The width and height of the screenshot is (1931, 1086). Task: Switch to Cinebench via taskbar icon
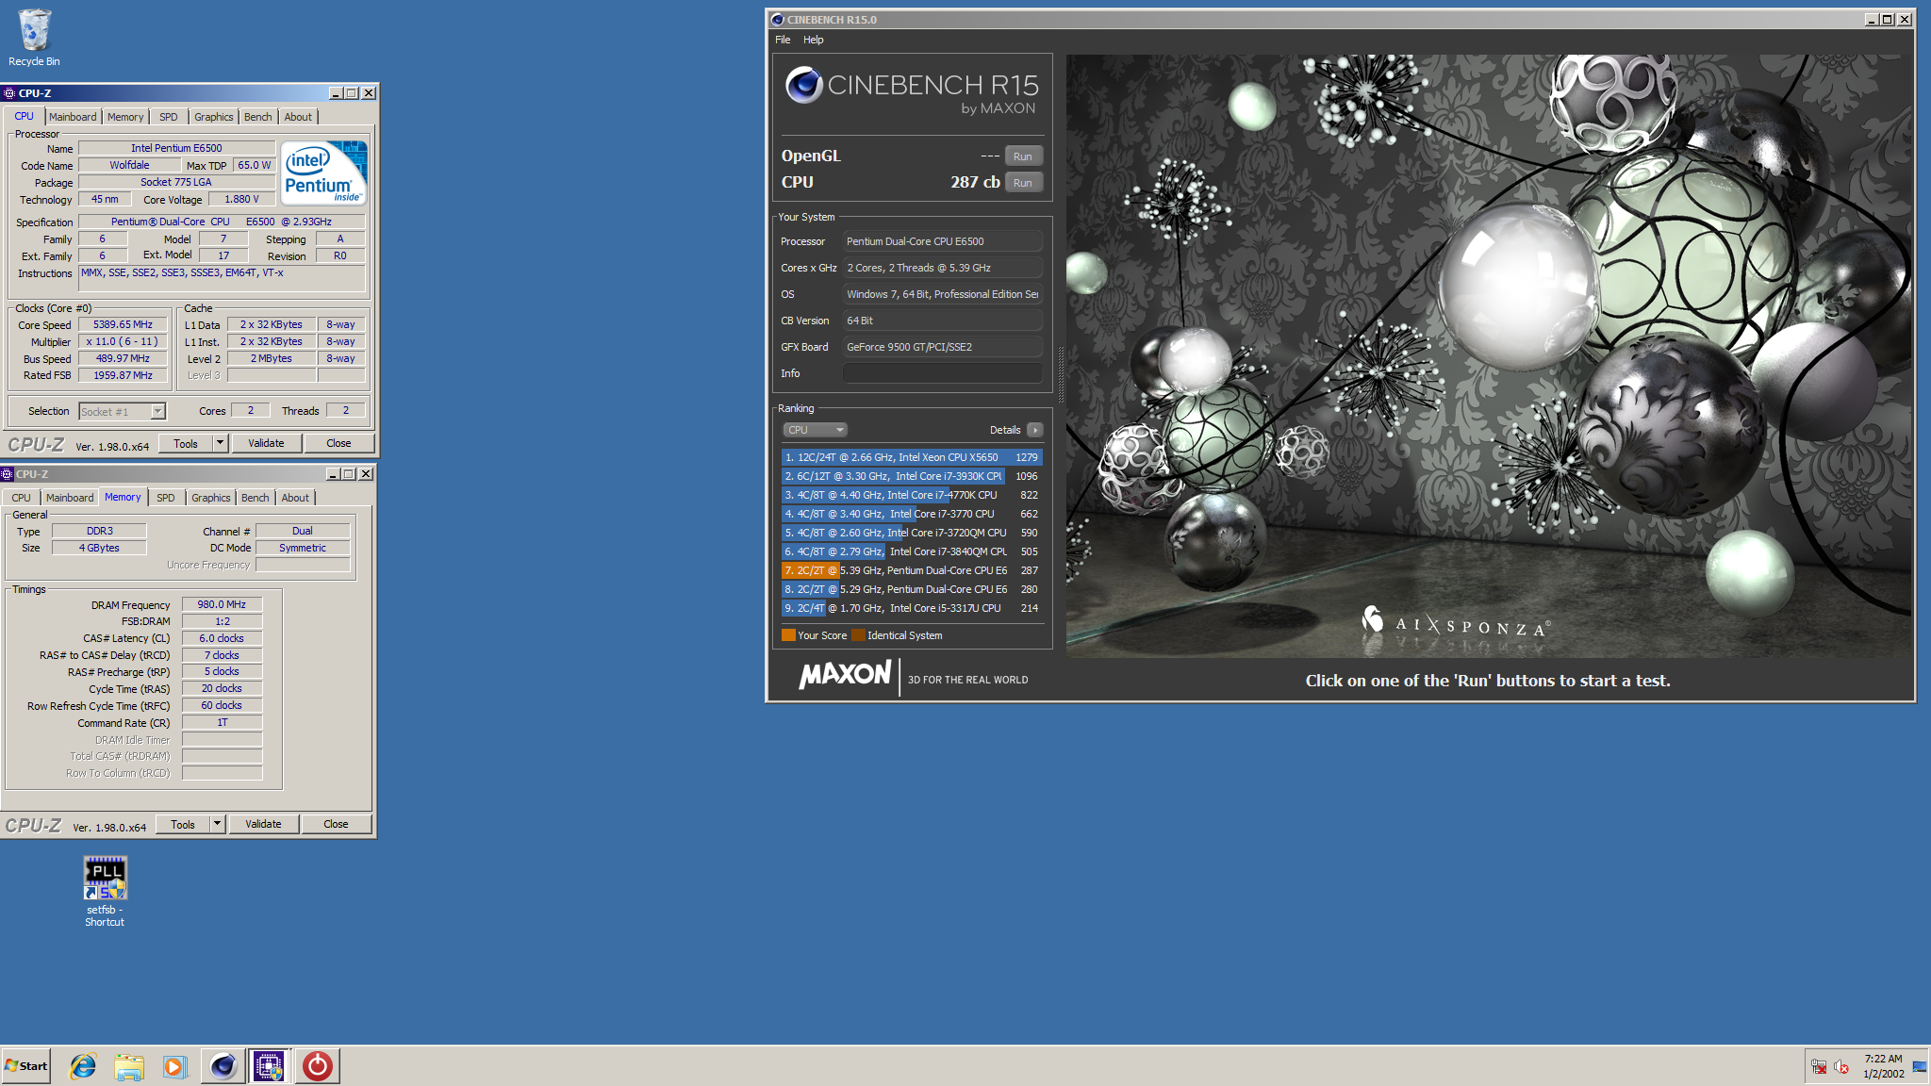[x=223, y=1066]
